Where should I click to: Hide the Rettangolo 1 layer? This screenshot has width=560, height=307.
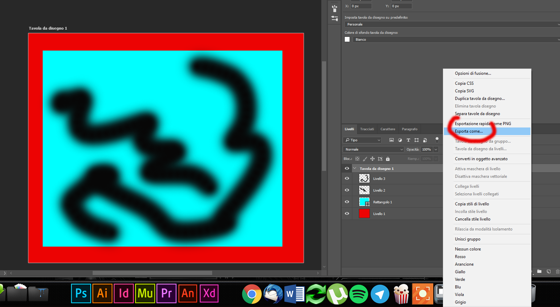[347, 202]
